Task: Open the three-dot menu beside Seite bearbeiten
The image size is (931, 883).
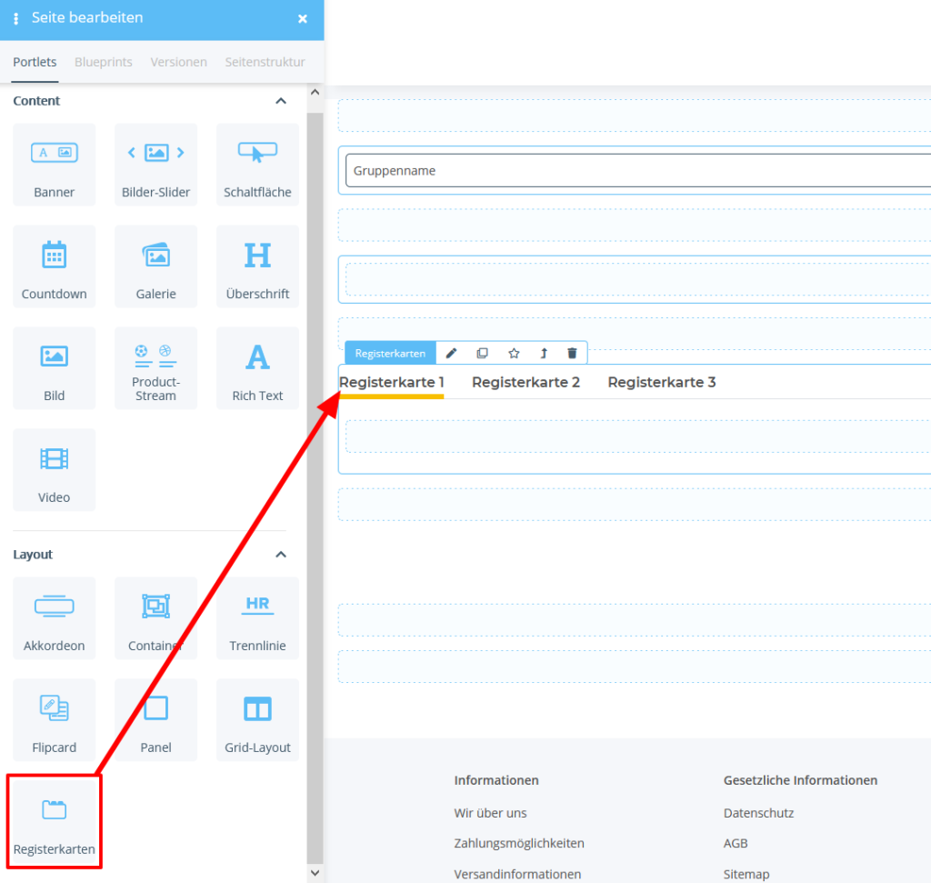Action: 16,18
